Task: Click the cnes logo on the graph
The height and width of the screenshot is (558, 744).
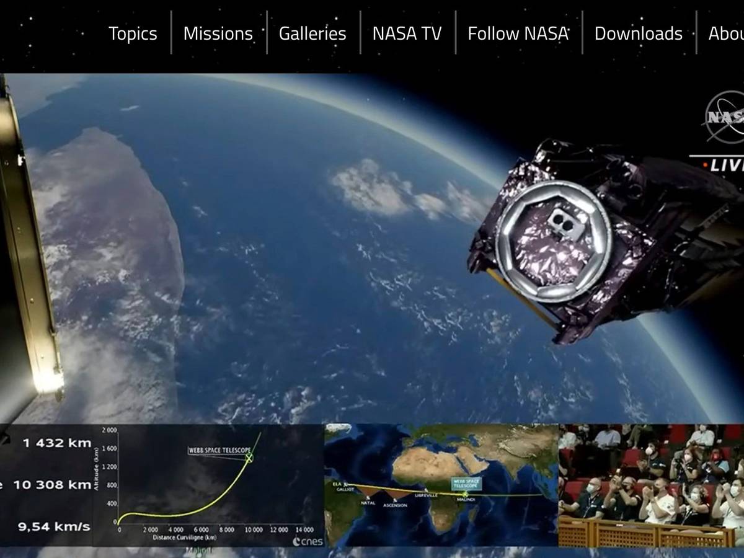Action: [x=308, y=541]
